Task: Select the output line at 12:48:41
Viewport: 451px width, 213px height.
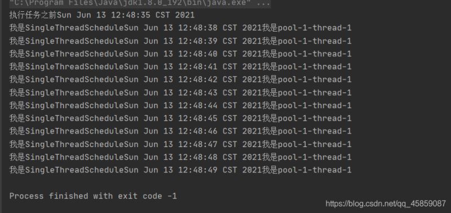Action: [180, 66]
